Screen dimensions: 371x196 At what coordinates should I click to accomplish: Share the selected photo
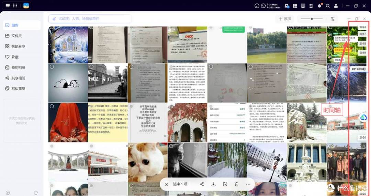pos(202,184)
